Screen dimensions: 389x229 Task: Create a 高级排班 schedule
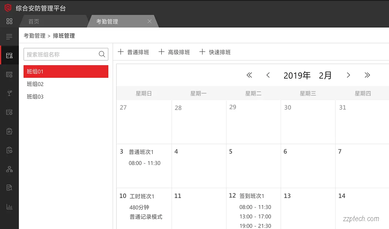coord(174,51)
